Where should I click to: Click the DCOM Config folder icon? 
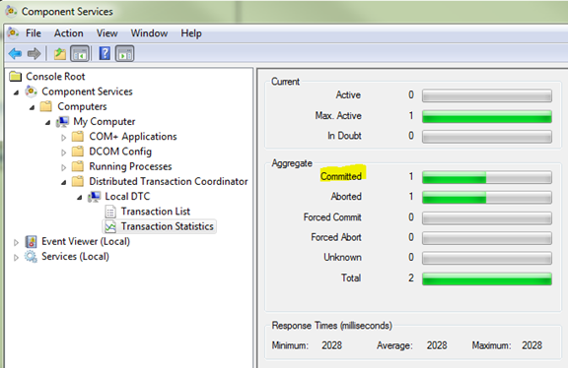tap(78, 152)
